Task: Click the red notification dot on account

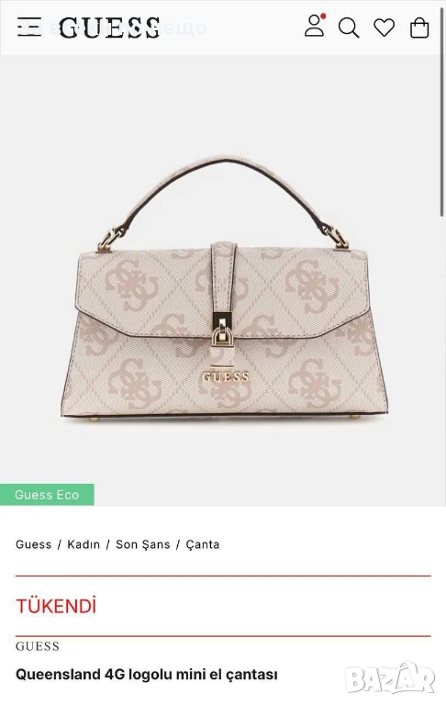Action: (x=323, y=17)
